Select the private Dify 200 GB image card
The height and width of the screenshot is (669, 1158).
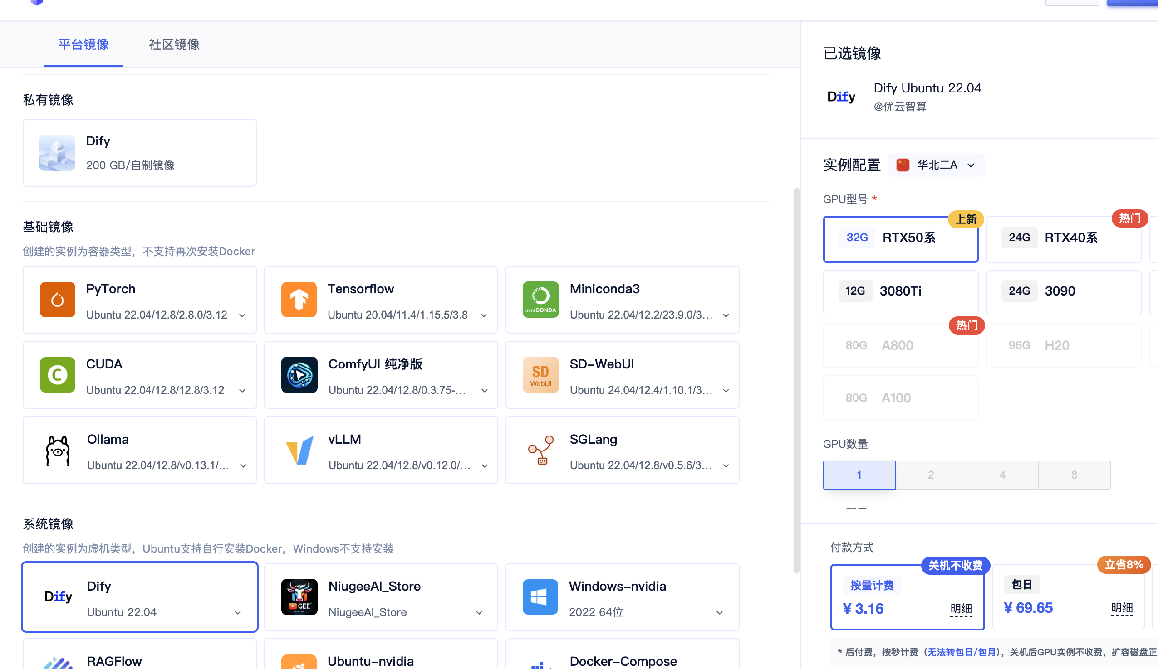click(x=139, y=153)
